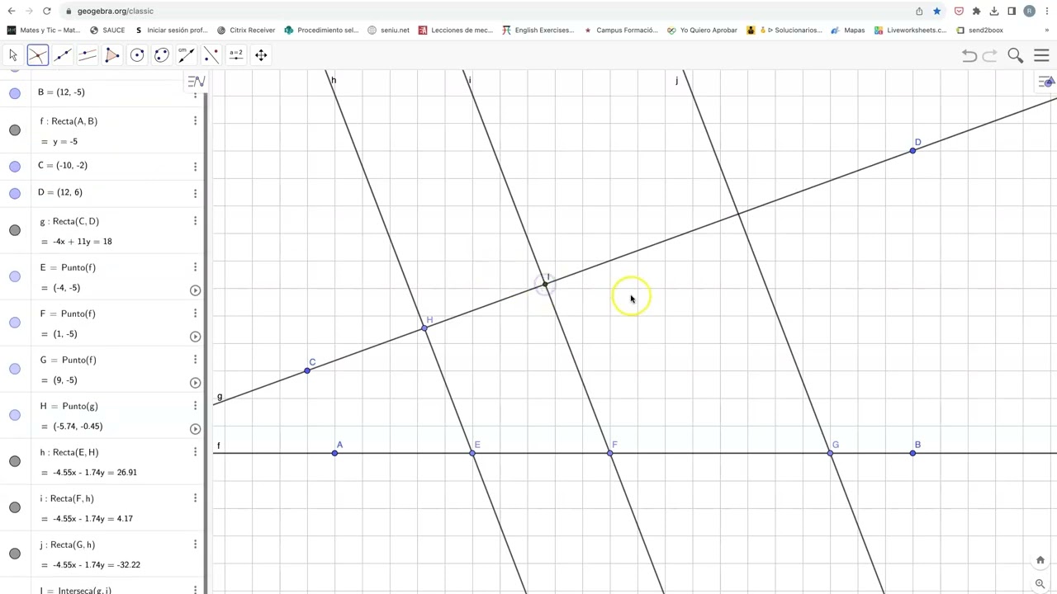Toggle visibility of line h
Image resolution: width=1057 pixels, height=594 pixels.
click(15, 461)
